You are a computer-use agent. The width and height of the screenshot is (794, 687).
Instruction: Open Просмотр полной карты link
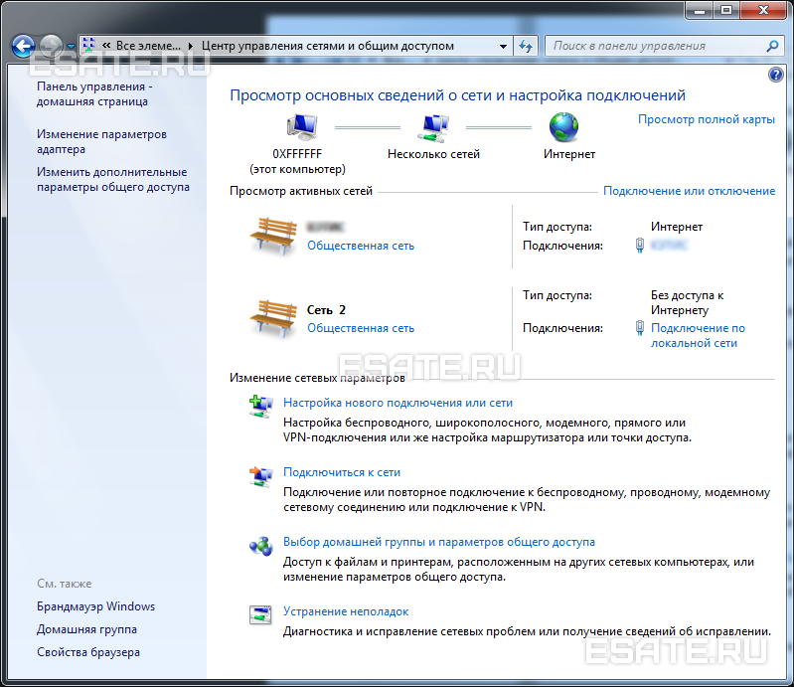[706, 119]
